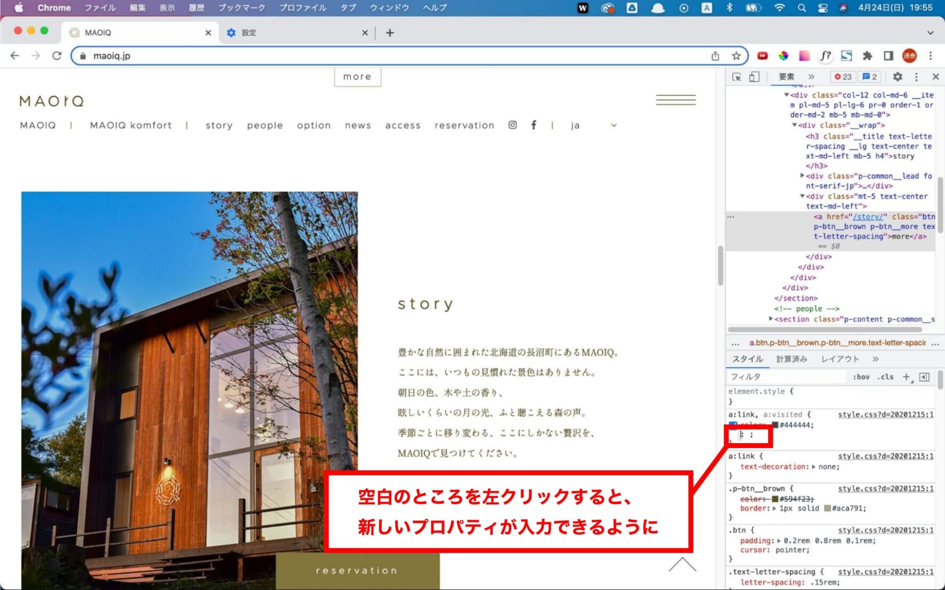945x590 pixels.
Task: Select the a.btn.p-btn__brown breadcrumb item
Action: [837, 343]
